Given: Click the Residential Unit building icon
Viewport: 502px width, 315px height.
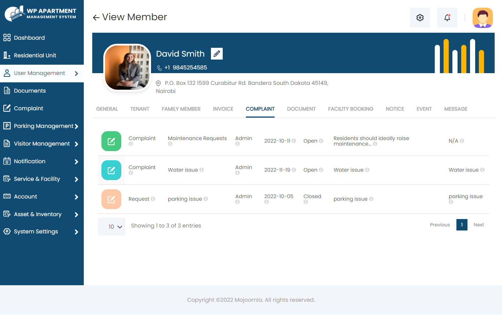Looking at the screenshot, I should [7, 55].
